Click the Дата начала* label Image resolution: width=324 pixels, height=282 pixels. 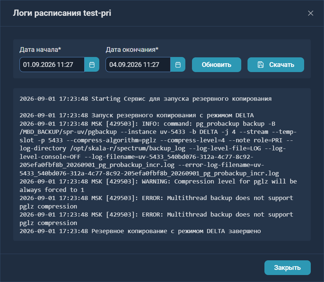pos(40,50)
